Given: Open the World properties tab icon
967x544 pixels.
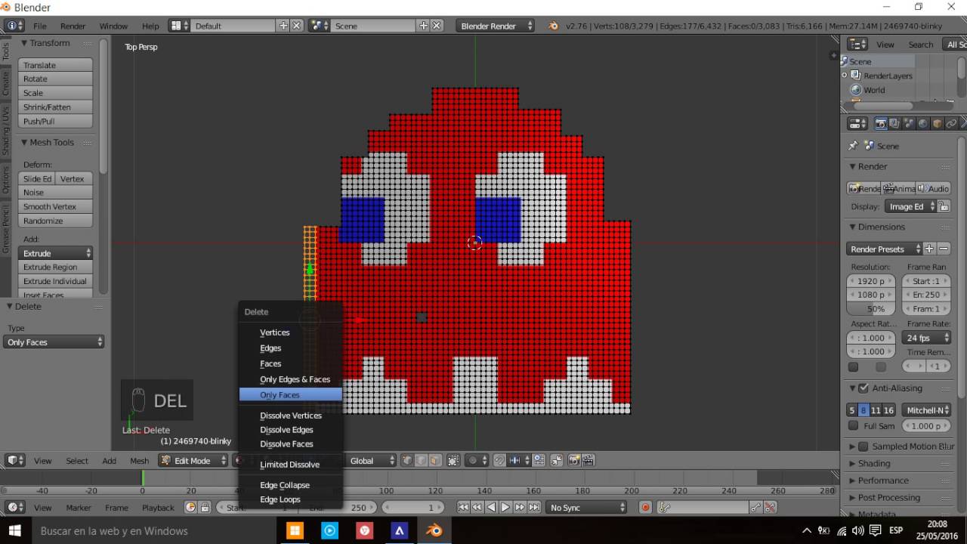Looking at the screenshot, I should tap(923, 123).
